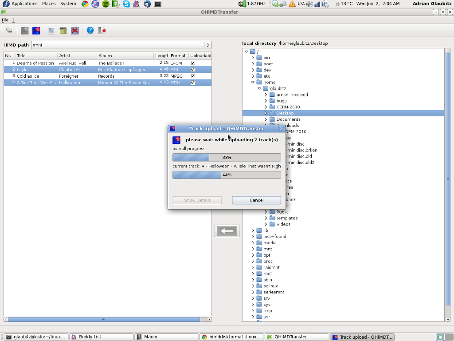Screen dimensions: 454x341
Task: Open help via the blue question mark icon
Action: 90,31
